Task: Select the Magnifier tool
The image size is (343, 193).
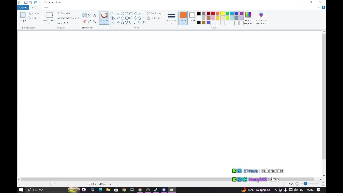Action: 95,21
